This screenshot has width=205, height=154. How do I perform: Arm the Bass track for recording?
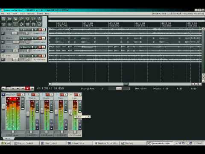[3, 51]
